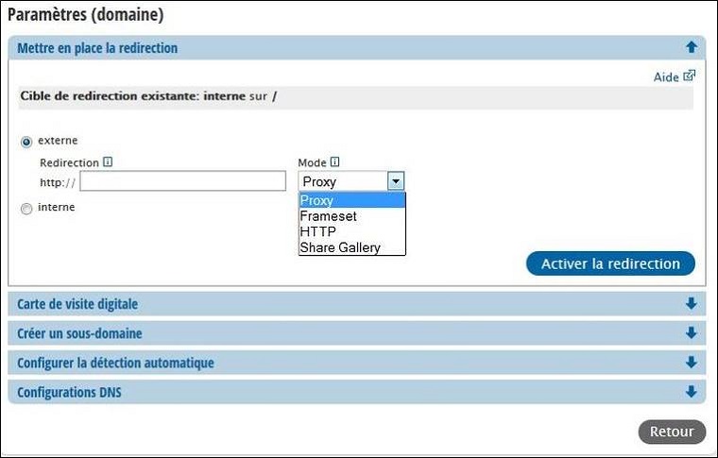Image resolution: width=718 pixels, height=458 pixels.
Task: Open the Aide help link
Action: click(x=666, y=76)
